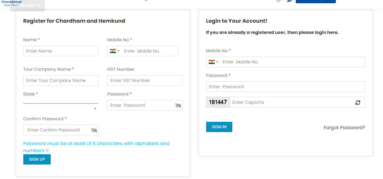The image size is (383, 179).
Task: Click the Uttarakhand Simply Heaven logo
Action: 11,3
